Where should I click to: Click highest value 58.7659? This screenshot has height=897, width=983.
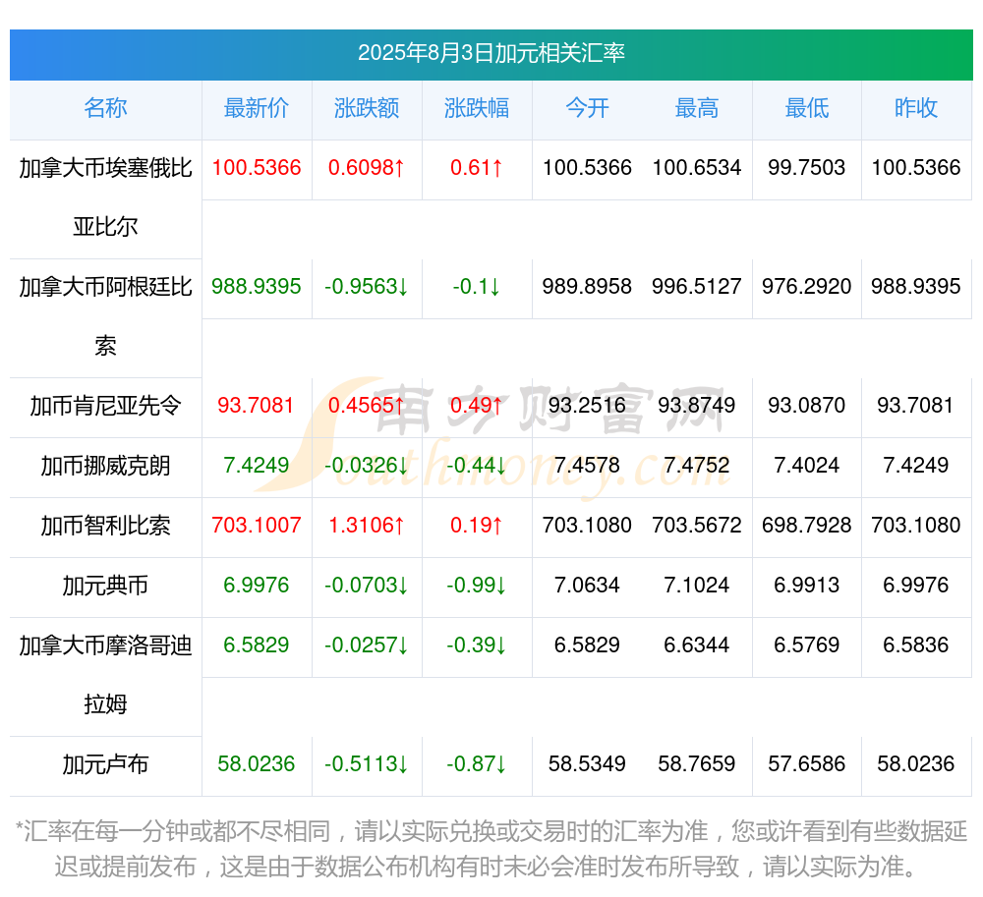click(697, 764)
